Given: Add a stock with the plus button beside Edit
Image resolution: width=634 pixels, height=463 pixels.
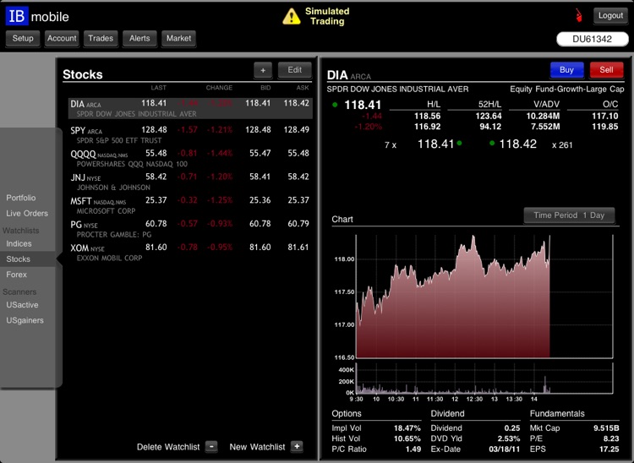Looking at the screenshot, I should pos(263,70).
